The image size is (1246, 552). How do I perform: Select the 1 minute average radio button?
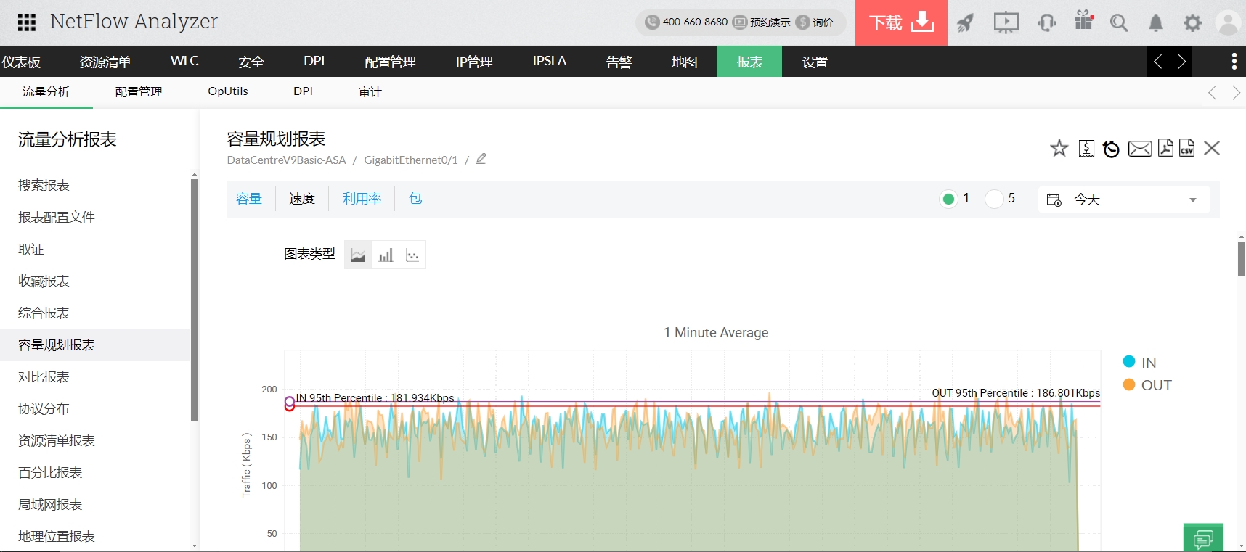click(948, 199)
